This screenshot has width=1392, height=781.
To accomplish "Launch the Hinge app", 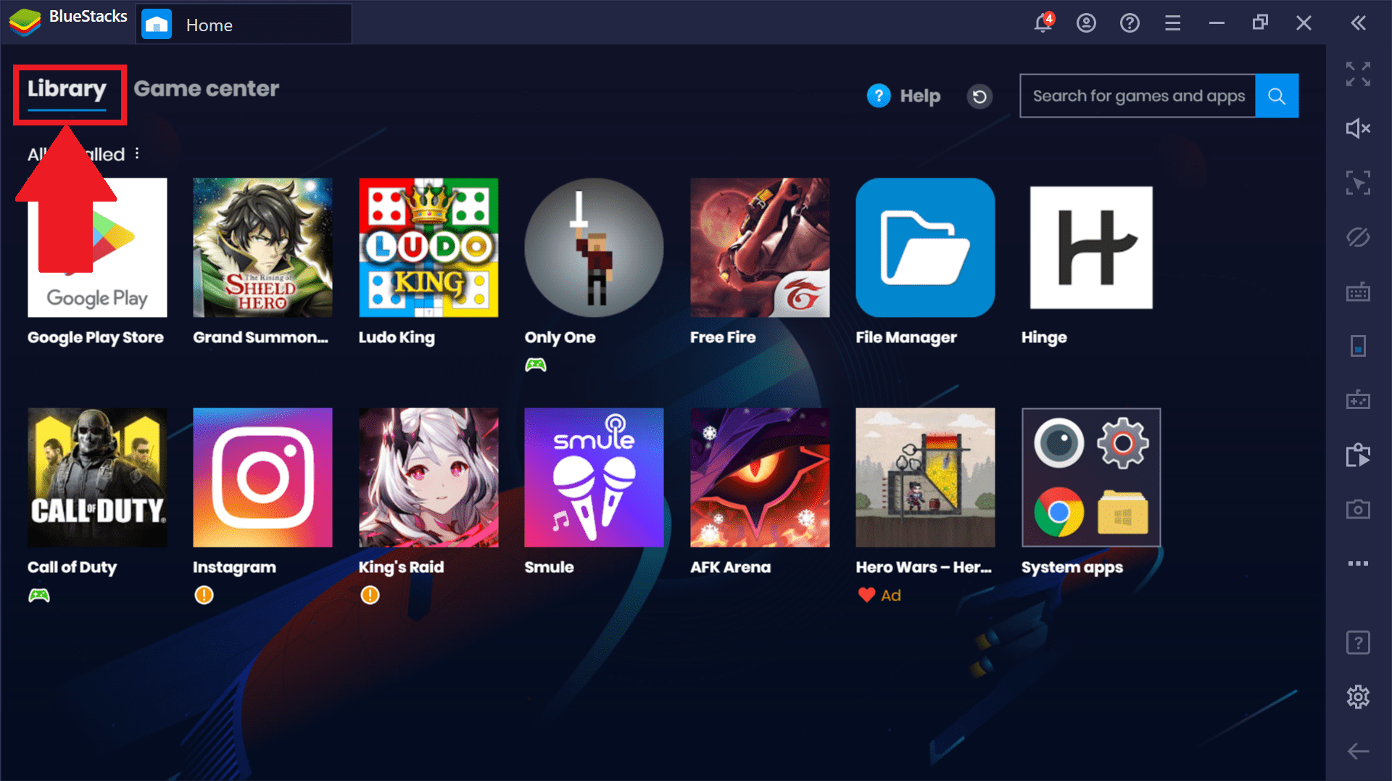I will pyautogui.click(x=1091, y=248).
